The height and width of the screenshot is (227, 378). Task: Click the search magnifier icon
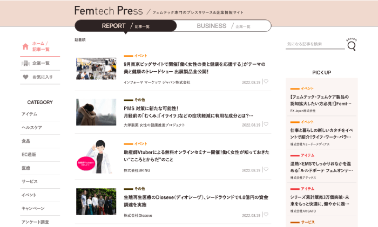pos(352,46)
